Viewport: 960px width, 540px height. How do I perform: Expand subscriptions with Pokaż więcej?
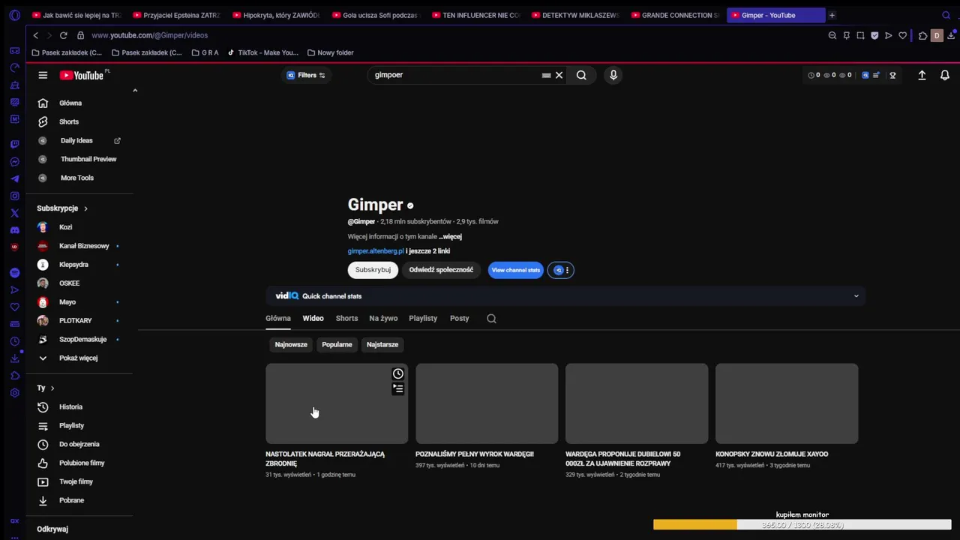coord(78,358)
